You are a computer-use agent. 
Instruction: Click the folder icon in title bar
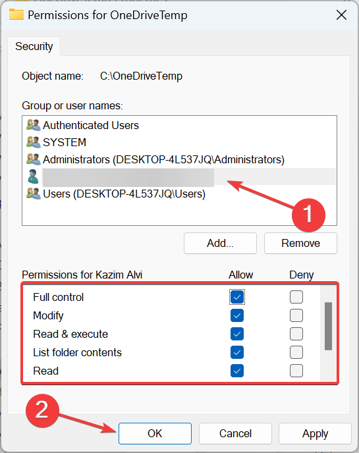pyautogui.click(x=16, y=14)
